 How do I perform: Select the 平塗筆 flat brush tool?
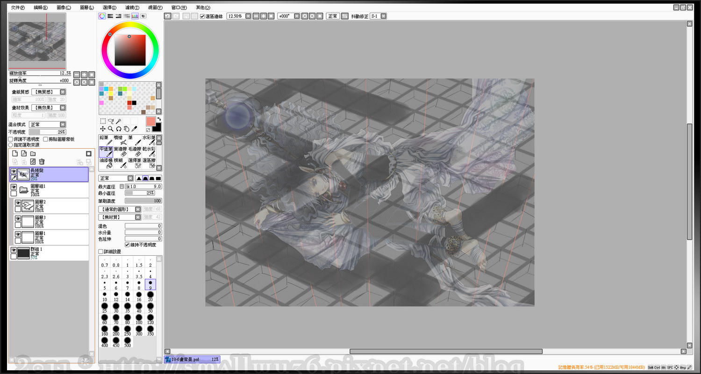pos(106,151)
